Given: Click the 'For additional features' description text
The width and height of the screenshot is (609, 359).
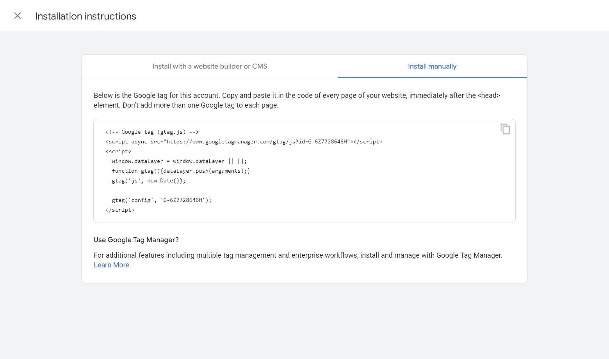Looking at the screenshot, I should coord(298,255).
